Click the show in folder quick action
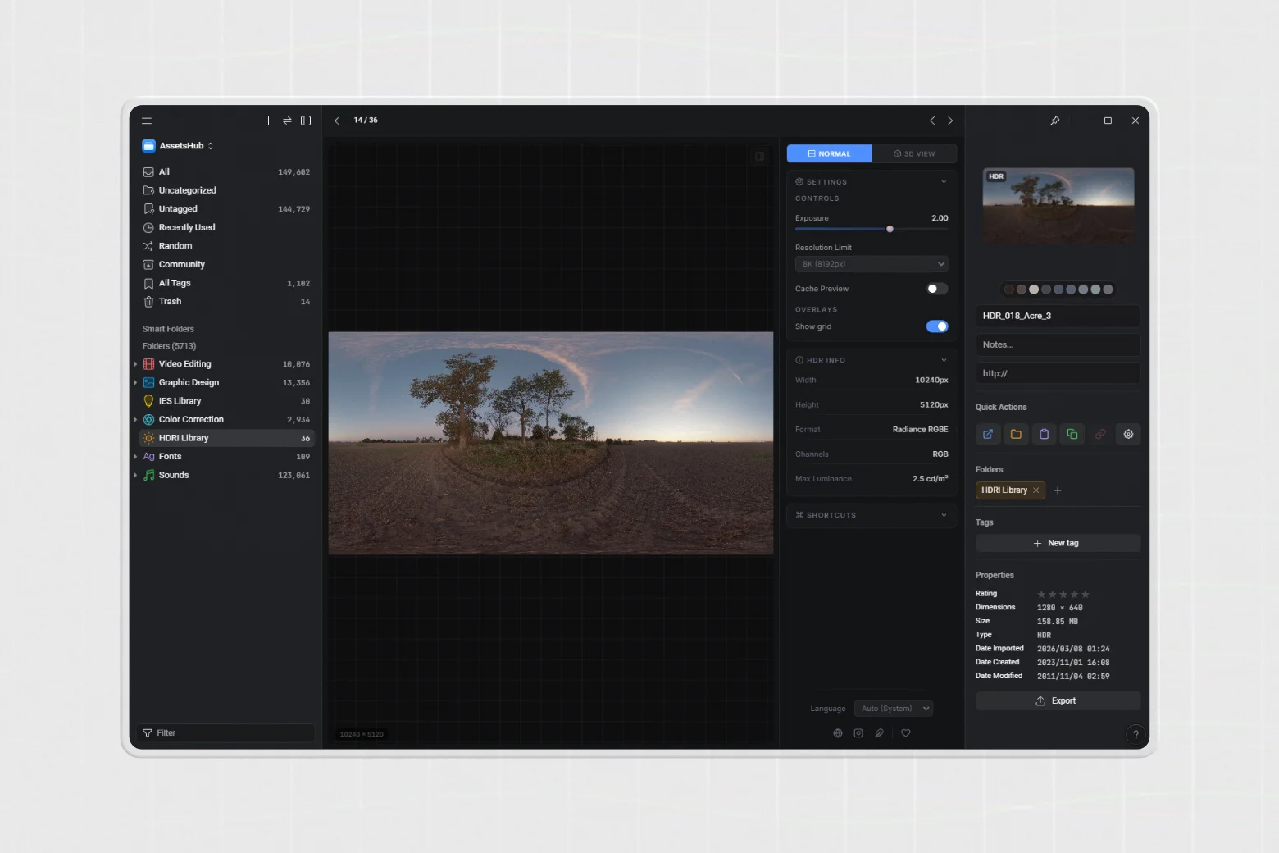This screenshot has height=853, width=1279. pos(1016,434)
